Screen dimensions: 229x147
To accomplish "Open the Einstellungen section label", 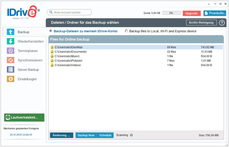I will pyautogui.click(x=27, y=79).
